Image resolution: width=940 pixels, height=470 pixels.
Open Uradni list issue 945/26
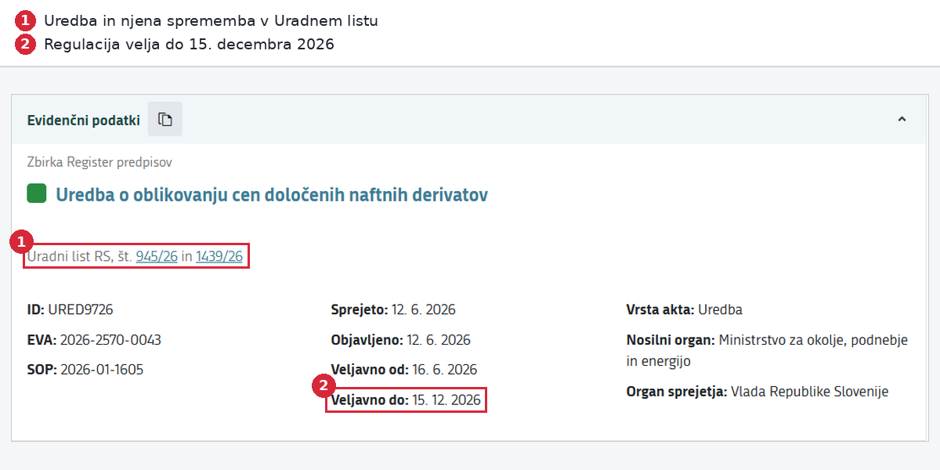tap(157, 256)
